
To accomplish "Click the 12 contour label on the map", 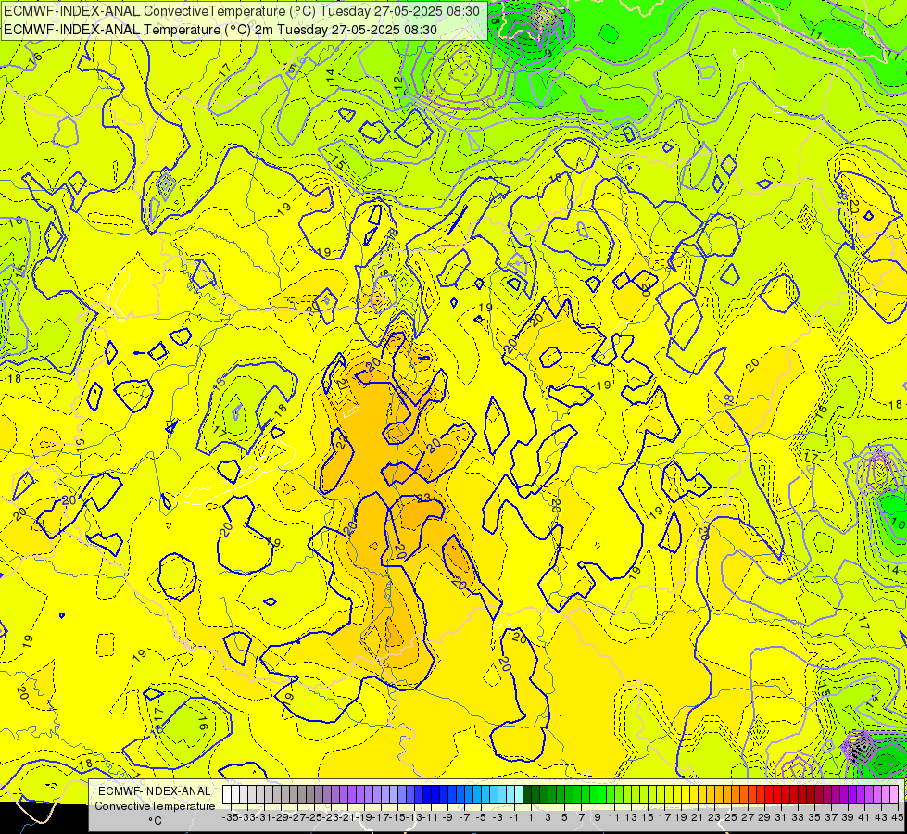I will [x=398, y=82].
